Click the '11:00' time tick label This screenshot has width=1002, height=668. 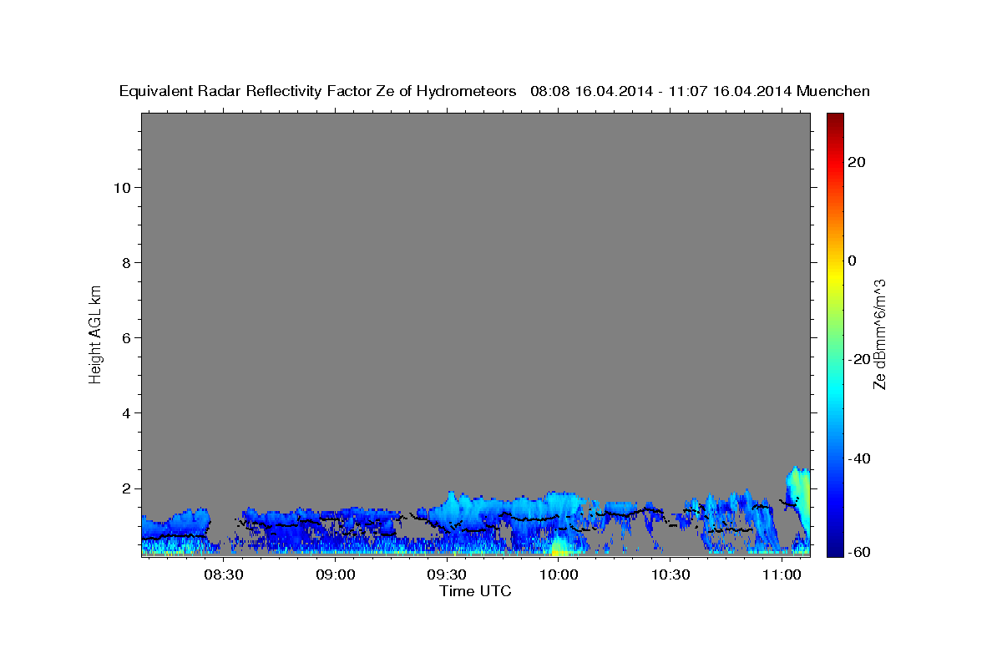(x=782, y=574)
